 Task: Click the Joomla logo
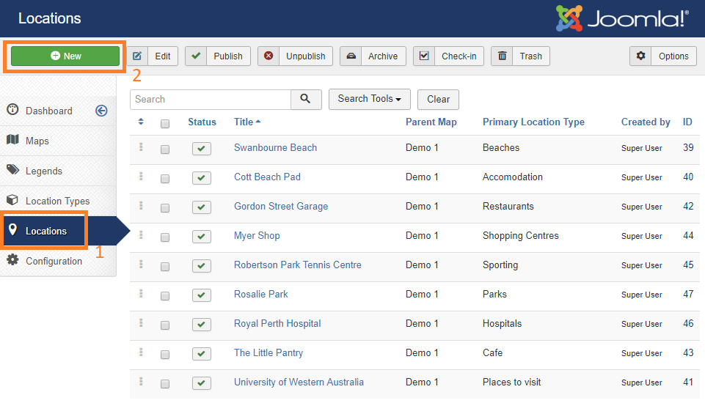(622, 18)
